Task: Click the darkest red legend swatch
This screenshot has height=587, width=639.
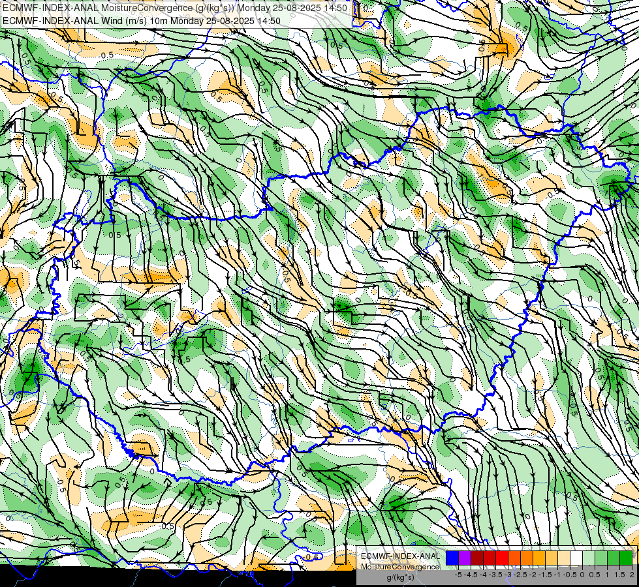Action: pos(477,558)
